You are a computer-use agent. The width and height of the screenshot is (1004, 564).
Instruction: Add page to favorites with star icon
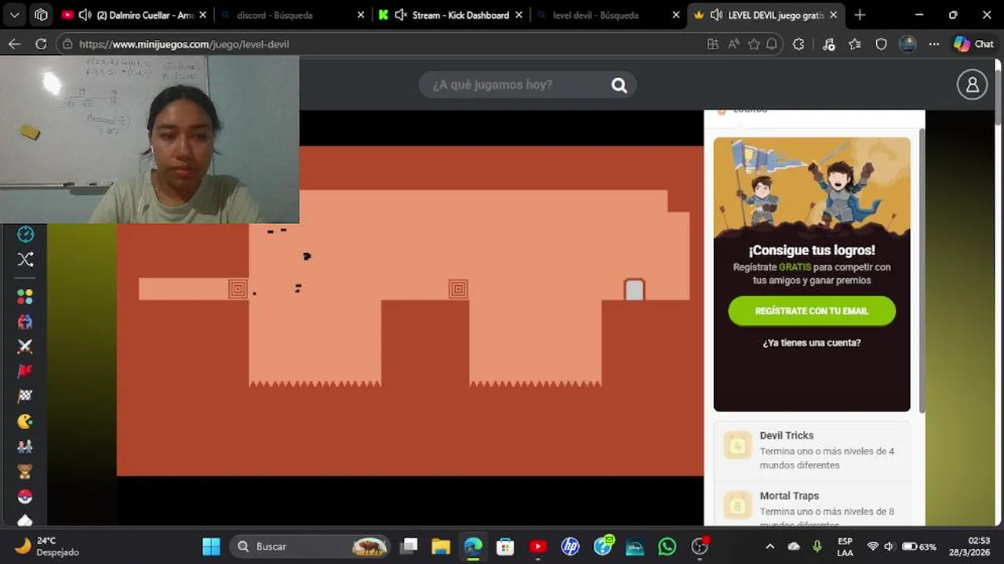[755, 45]
